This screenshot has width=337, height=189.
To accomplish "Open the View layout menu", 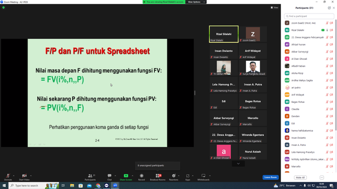I will [x=274, y=7].
